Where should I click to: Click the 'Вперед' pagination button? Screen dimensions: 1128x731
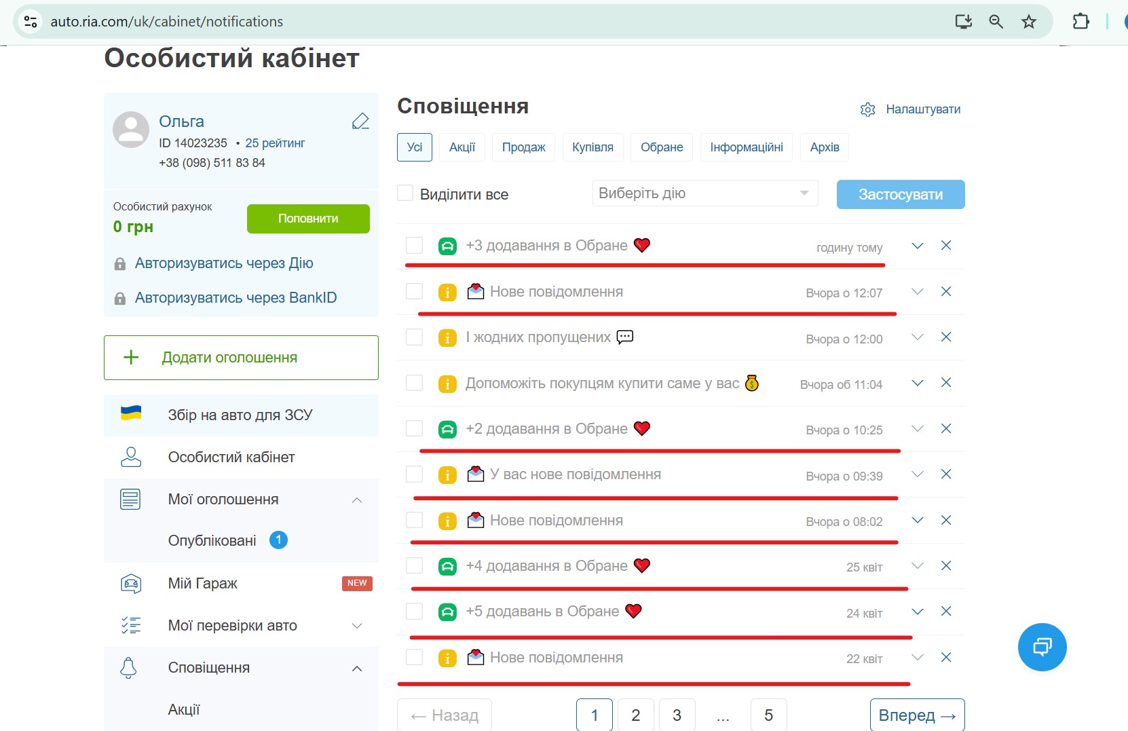point(917,715)
